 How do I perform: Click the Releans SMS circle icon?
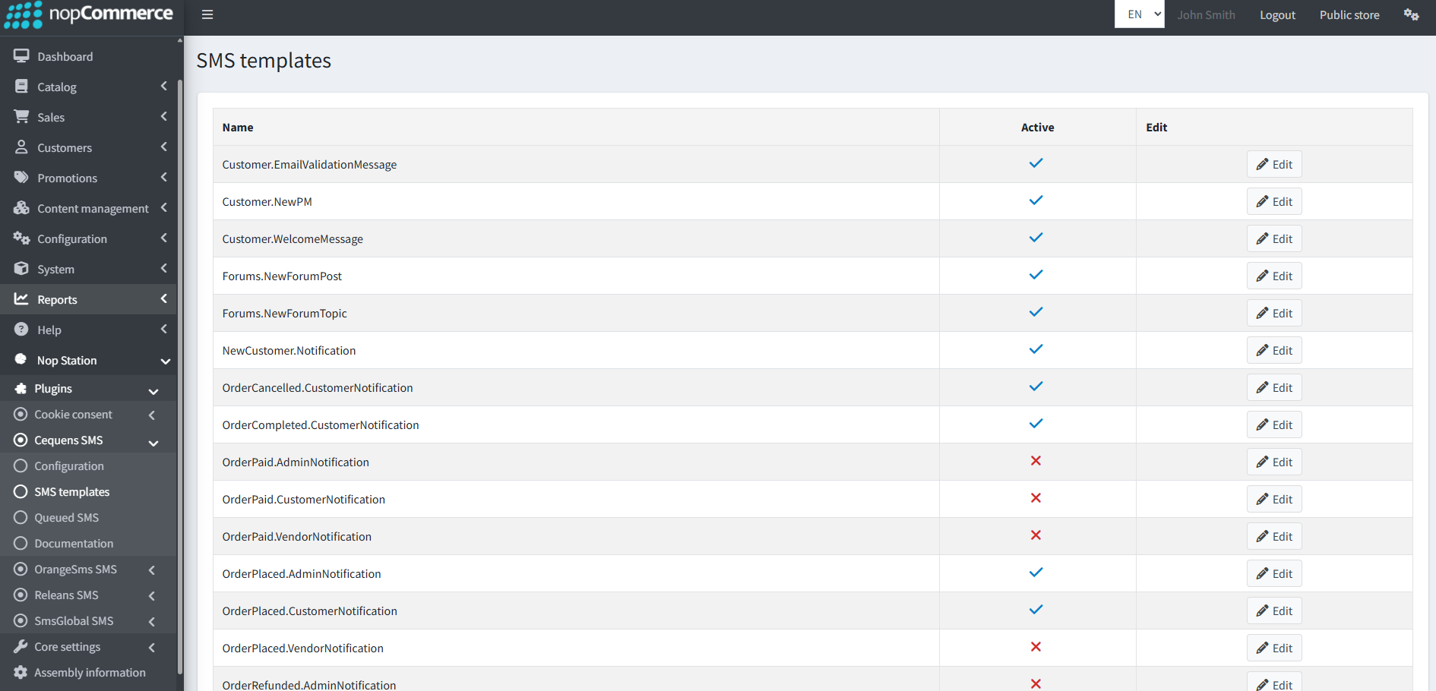click(x=21, y=595)
